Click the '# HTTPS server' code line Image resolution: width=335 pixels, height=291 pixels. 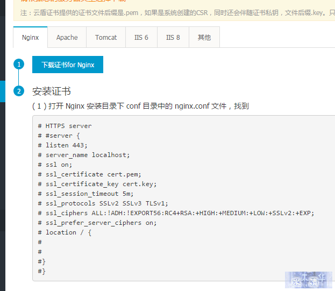65,126
